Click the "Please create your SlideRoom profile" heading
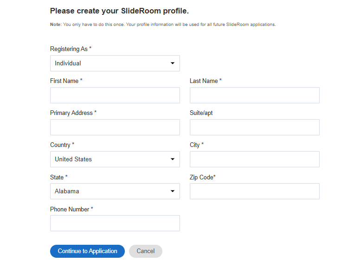Viewport: 348px width, 280px height. (x=119, y=11)
